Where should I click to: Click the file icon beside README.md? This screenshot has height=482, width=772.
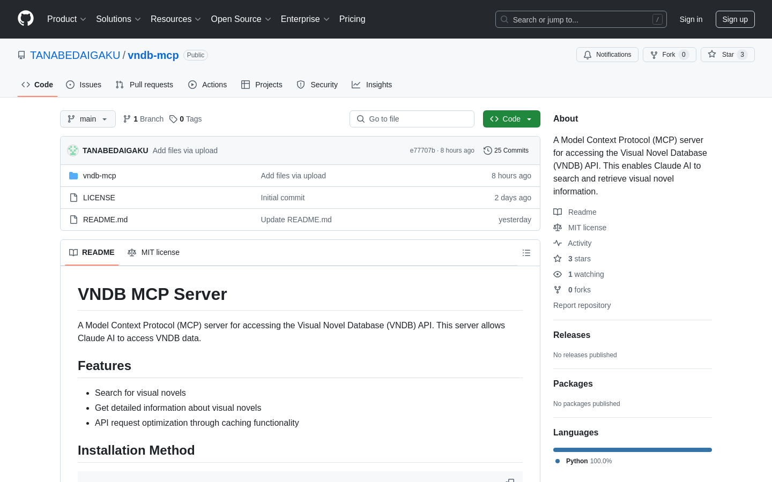[x=73, y=220]
